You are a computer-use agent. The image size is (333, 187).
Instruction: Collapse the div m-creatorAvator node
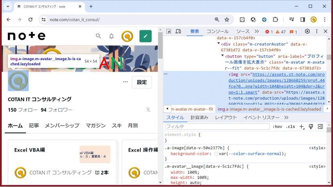click(219, 44)
